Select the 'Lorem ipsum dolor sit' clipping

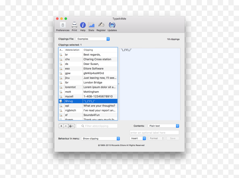click(100, 87)
